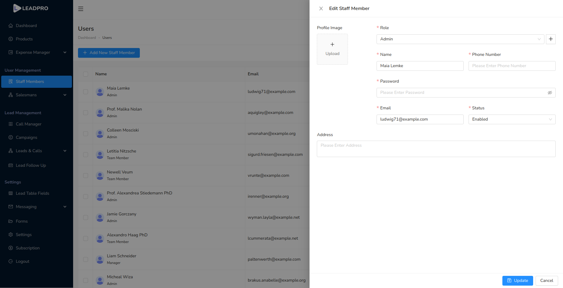
Task: Click the Phone Number input field
Action: pos(512,66)
